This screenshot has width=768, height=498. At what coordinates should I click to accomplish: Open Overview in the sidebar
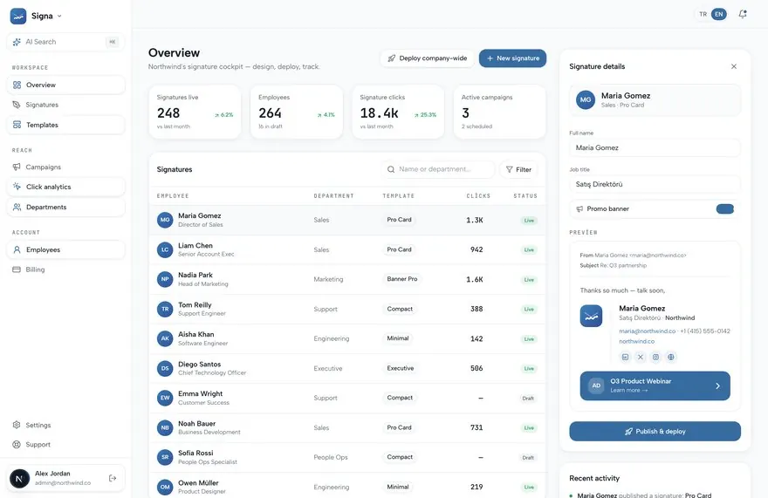tap(65, 85)
